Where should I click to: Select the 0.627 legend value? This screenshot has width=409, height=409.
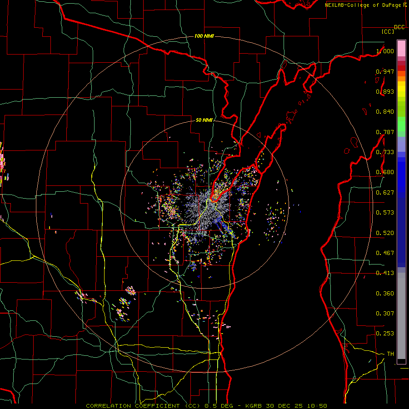pyautogui.click(x=385, y=193)
